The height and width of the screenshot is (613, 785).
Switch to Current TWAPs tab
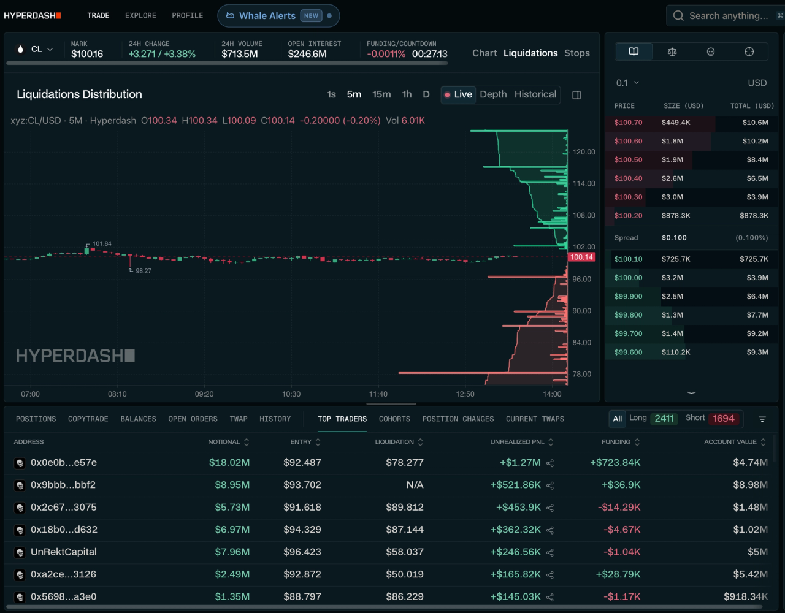[535, 419]
